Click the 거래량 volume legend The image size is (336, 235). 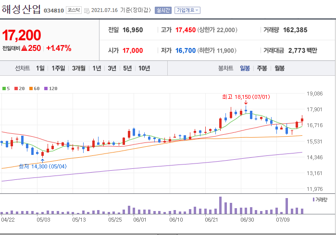[x=320, y=200]
